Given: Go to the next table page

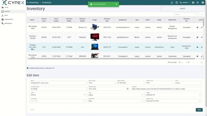Looking at the screenshot, I should point(197,62).
